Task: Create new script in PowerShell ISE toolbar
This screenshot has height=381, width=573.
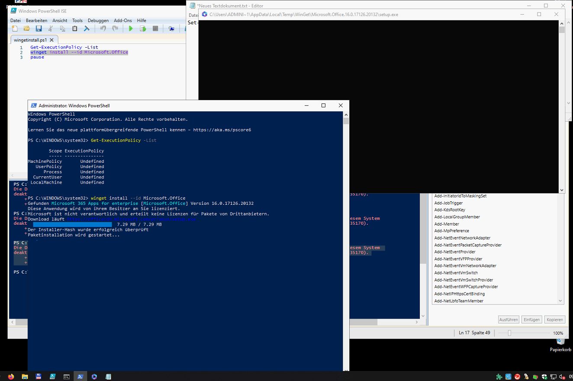Action: (15, 29)
